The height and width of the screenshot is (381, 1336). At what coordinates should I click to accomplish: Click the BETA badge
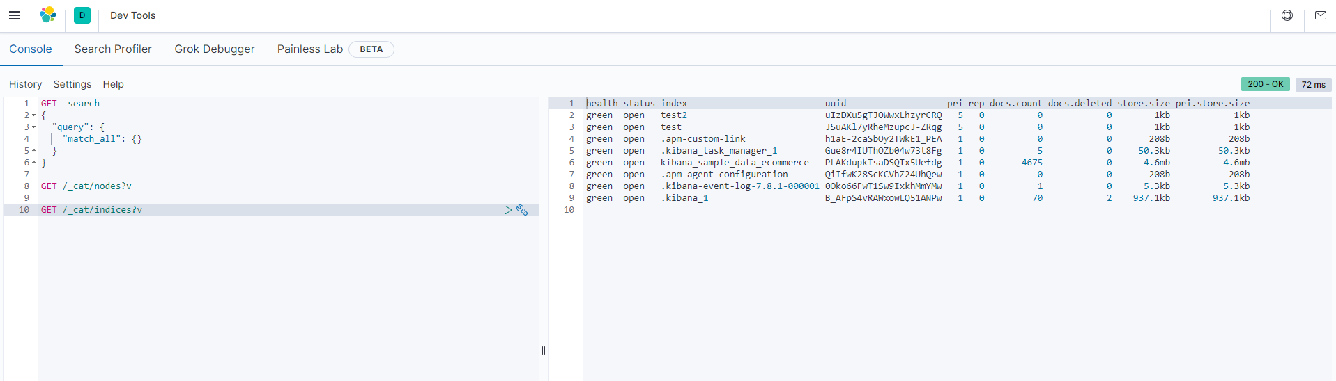click(371, 49)
